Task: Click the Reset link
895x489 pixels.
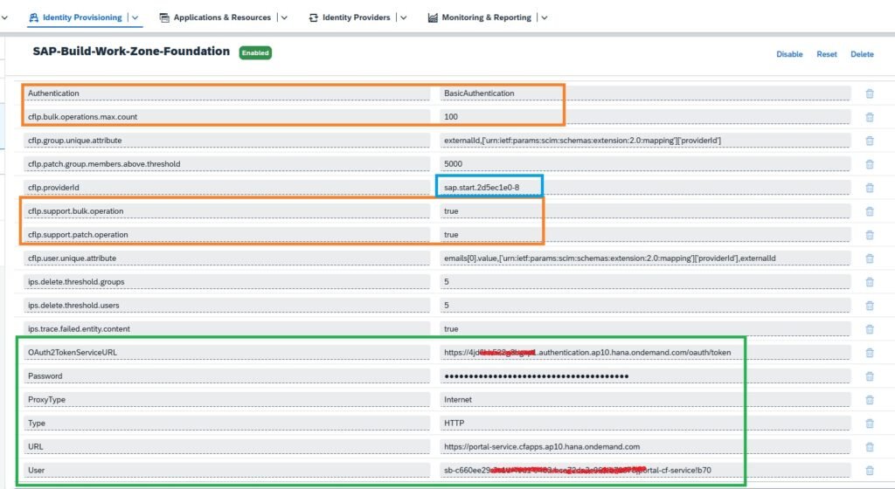Action: click(x=826, y=54)
